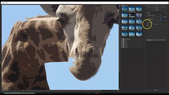169x95 pixels.
Task: Click the OK button
Action: point(157,6)
